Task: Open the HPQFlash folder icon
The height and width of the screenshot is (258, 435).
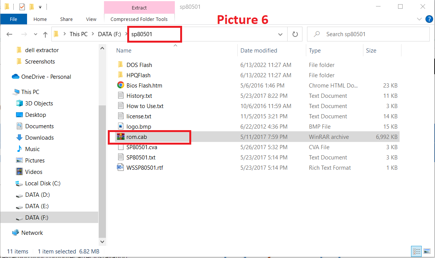Action: [x=120, y=75]
